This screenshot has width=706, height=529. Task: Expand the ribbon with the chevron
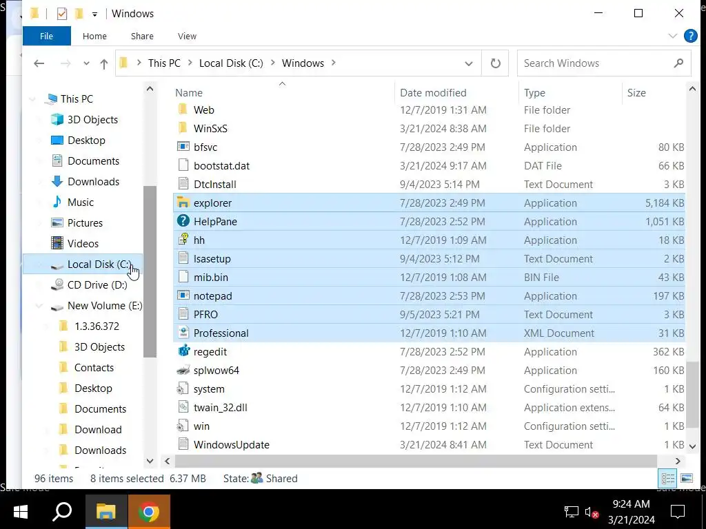click(x=672, y=36)
